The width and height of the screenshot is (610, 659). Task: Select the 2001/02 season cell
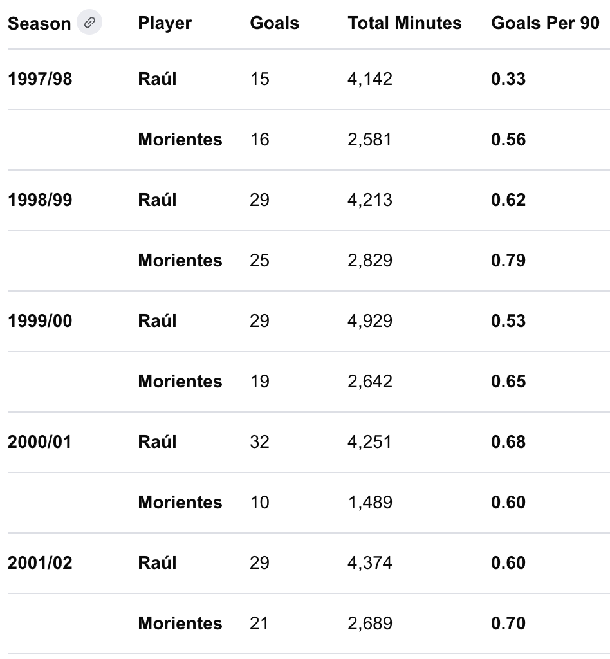pos(40,563)
